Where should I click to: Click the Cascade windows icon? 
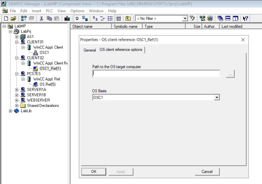pos(220,18)
